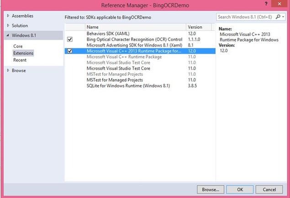Open the Extensions subcategory
This screenshot has height=198, width=290.
23,53
